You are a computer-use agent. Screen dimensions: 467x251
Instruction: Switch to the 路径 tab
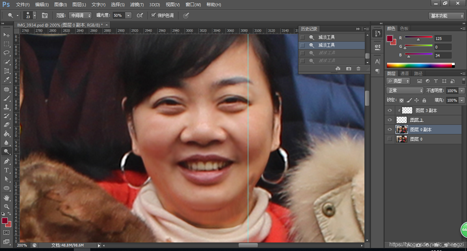pyautogui.click(x=418, y=73)
